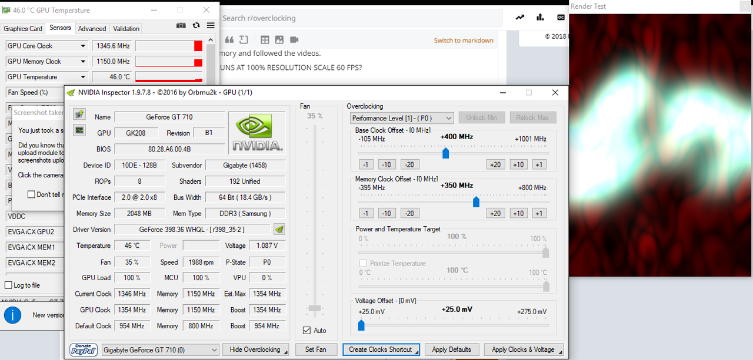This screenshot has width=753, height=360.
Task: Switch to the Graphics Card tab
Action: click(23, 28)
